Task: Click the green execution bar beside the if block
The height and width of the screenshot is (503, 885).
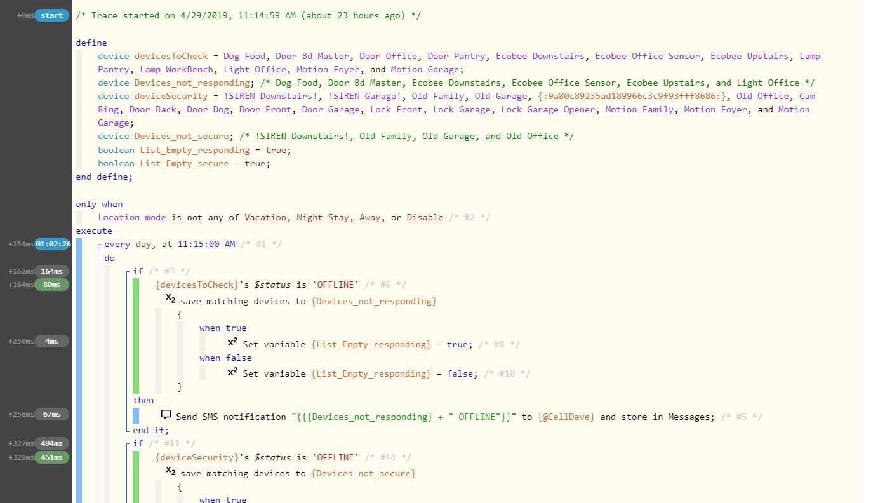Action: [x=135, y=337]
